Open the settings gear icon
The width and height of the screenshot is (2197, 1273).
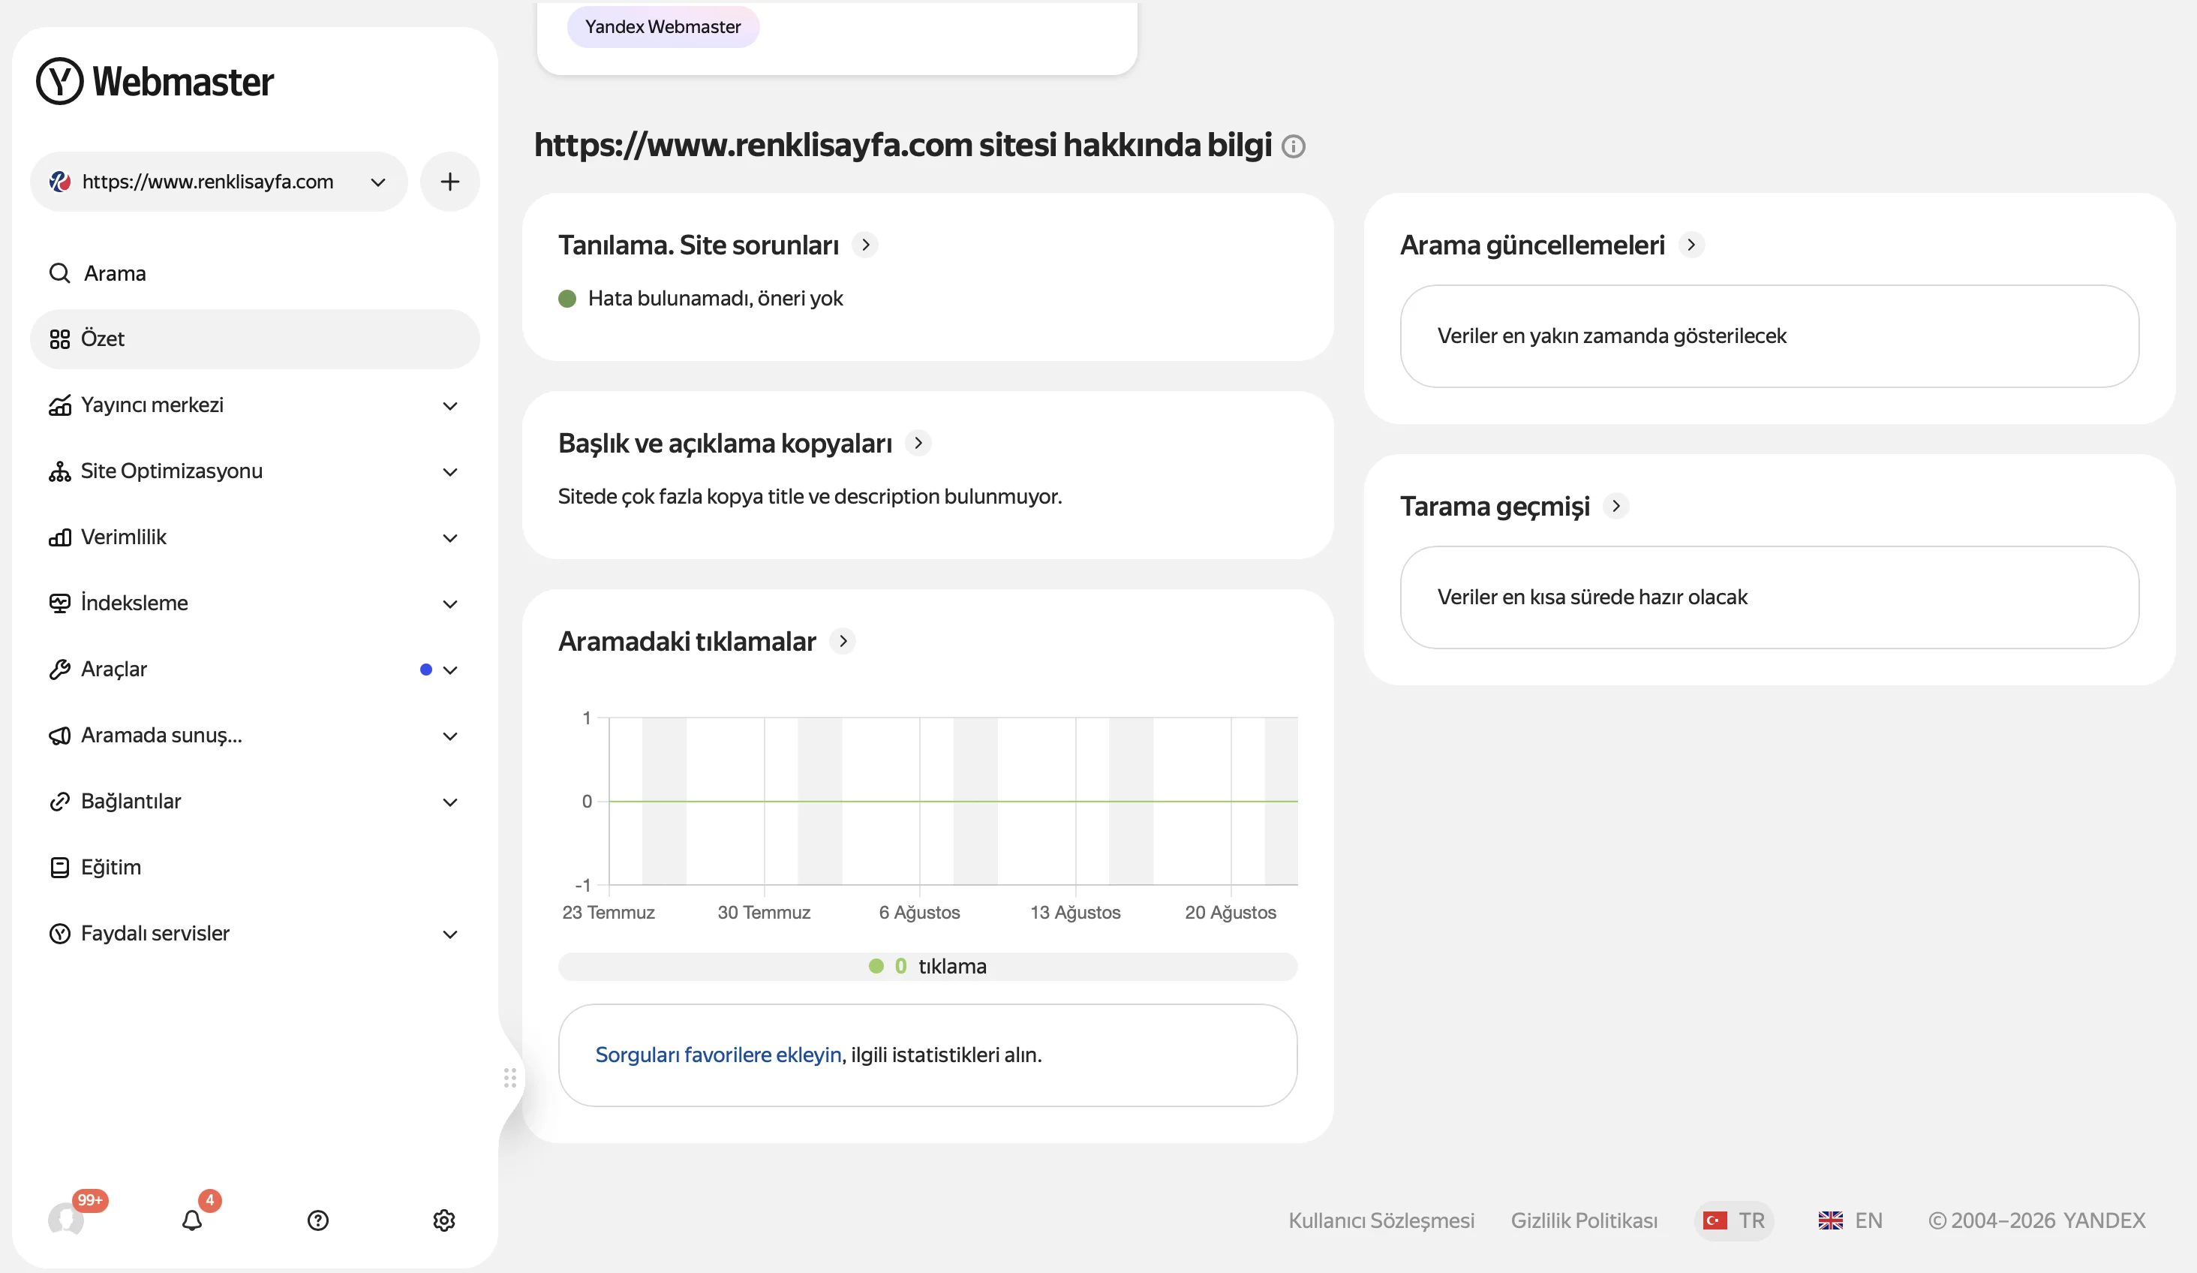443,1220
